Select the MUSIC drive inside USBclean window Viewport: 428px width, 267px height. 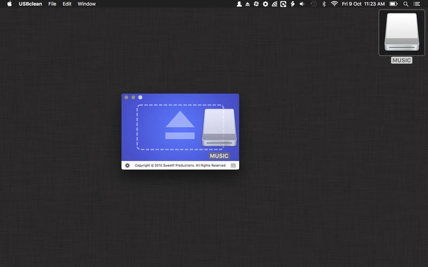point(219,128)
